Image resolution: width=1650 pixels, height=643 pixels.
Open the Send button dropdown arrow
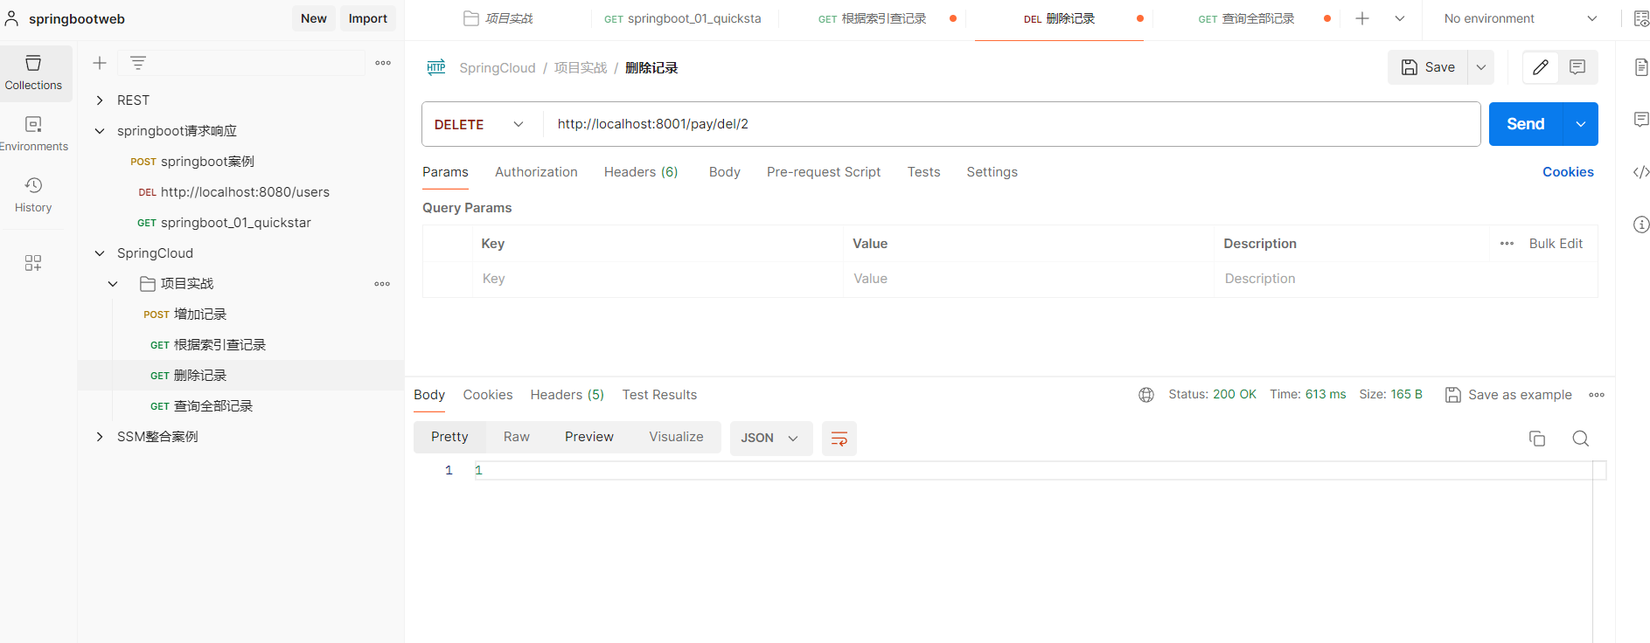1581,124
